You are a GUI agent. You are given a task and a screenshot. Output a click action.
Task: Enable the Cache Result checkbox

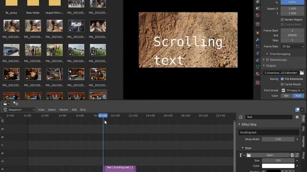tap(282, 84)
